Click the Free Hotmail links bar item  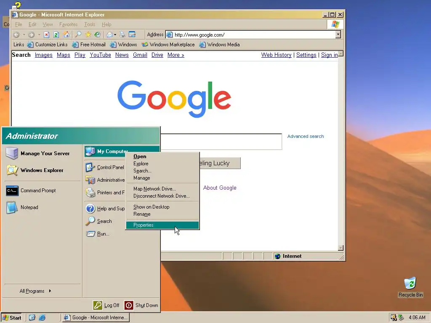pyautogui.click(x=89, y=45)
